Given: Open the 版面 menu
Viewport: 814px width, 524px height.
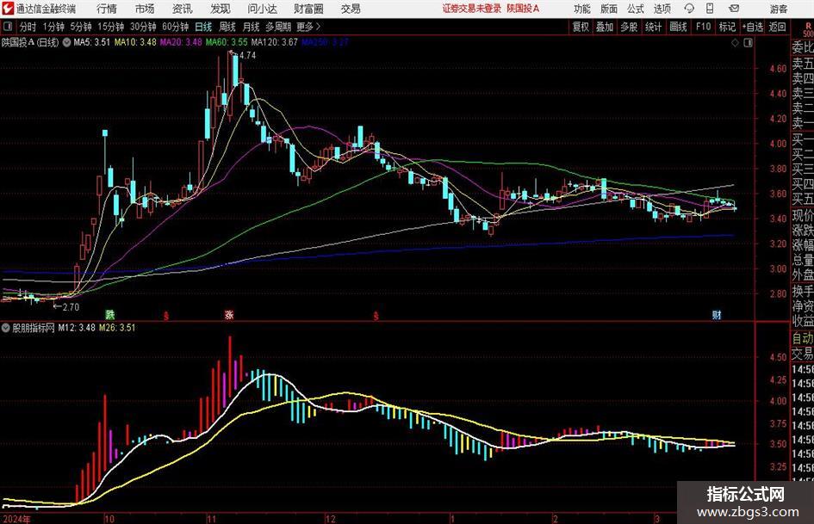Looking at the screenshot, I should click(x=609, y=9).
